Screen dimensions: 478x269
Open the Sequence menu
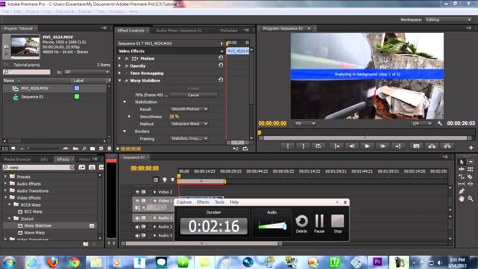click(x=65, y=12)
